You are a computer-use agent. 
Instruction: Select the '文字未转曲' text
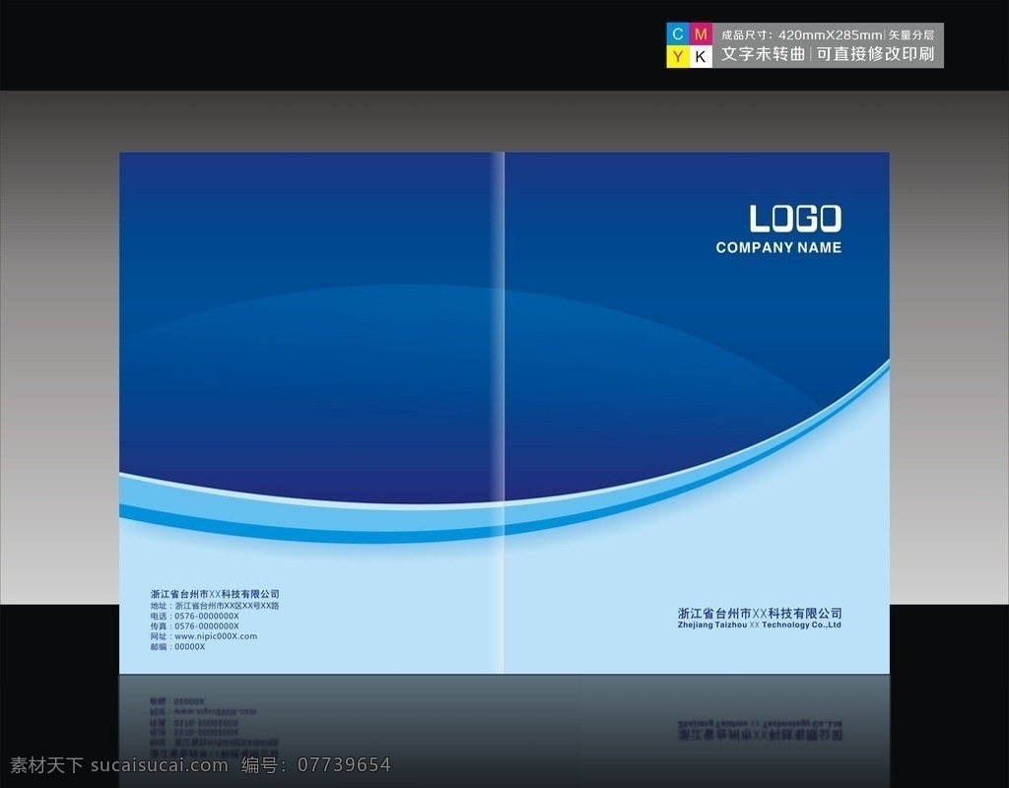click(x=764, y=54)
